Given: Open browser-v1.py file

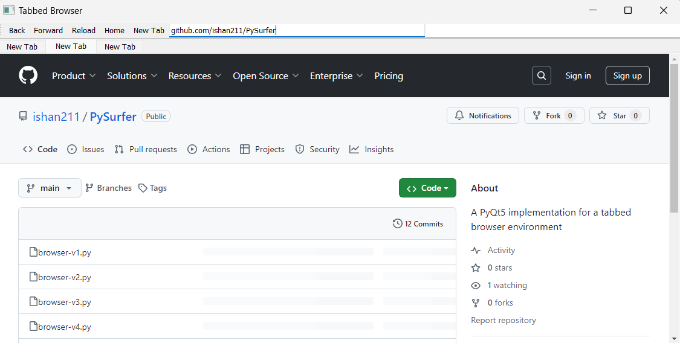Looking at the screenshot, I should [65, 252].
